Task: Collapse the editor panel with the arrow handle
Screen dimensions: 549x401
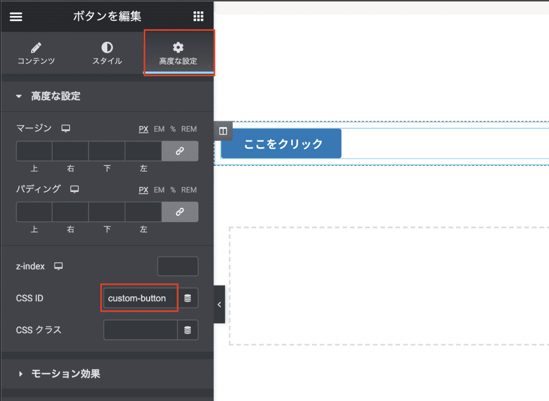Action: click(219, 304)
